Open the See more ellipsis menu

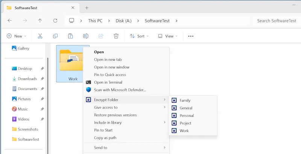coord(191,36)
